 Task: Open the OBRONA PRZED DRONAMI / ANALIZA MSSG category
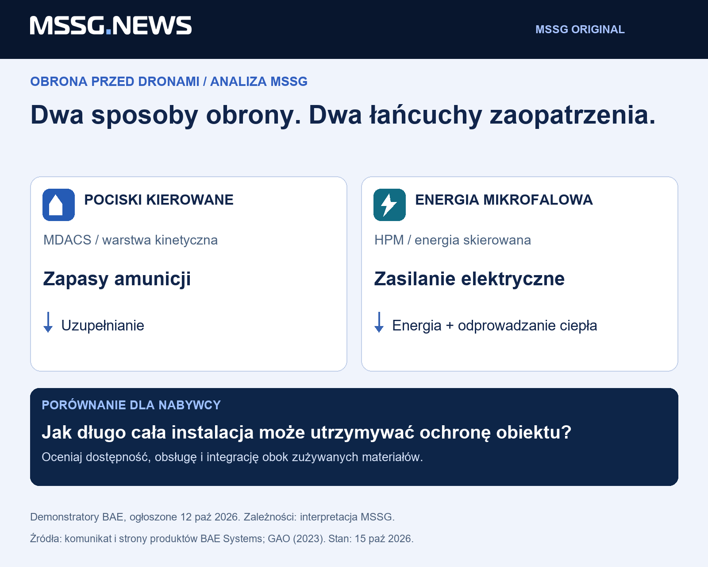[x=169, y=82]
